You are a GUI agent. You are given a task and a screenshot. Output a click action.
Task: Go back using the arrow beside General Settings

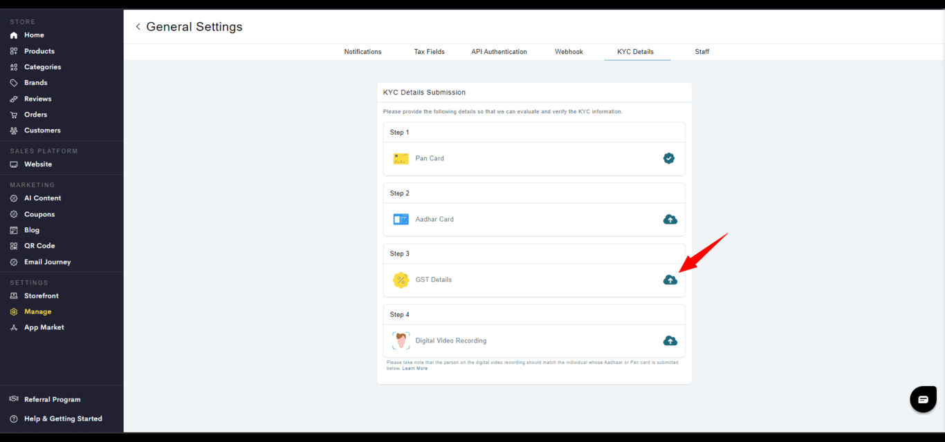click(x=138, y=27)
